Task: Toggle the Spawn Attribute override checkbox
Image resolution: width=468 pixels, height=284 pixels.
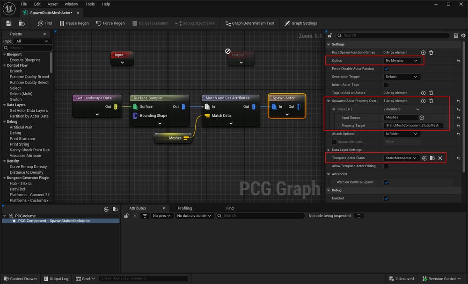Action: (334, 142)
